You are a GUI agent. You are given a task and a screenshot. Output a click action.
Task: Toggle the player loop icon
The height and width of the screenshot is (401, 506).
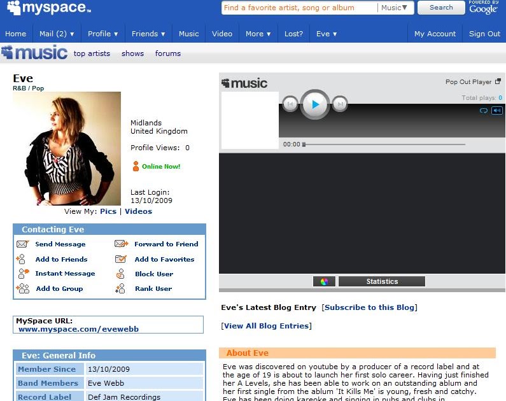click(484, 111)
